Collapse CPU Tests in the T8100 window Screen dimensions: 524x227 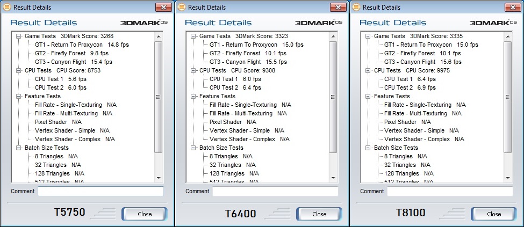pos(368,70)
